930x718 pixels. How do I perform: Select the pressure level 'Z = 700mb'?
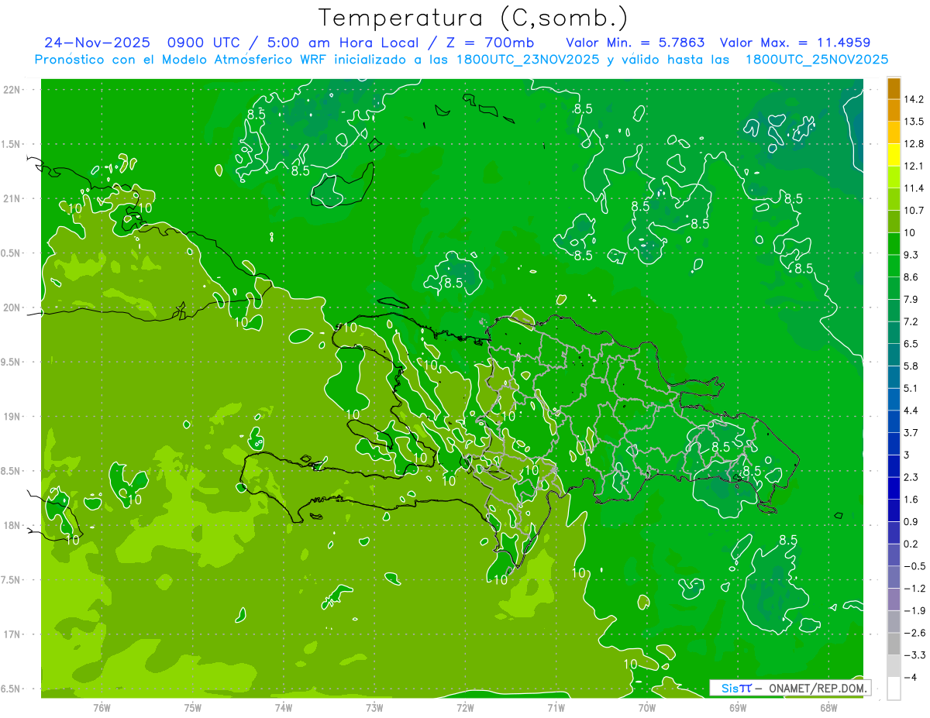pyautogui.click(x=488, y=43)
